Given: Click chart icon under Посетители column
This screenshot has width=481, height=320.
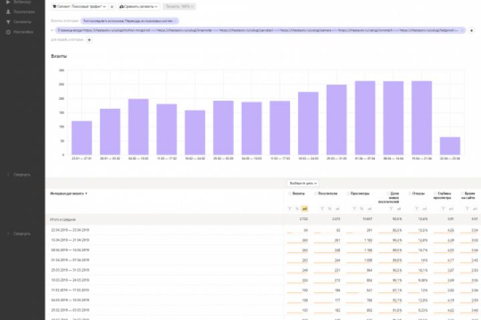Looking at the screenshot, I should pos(337,209).
